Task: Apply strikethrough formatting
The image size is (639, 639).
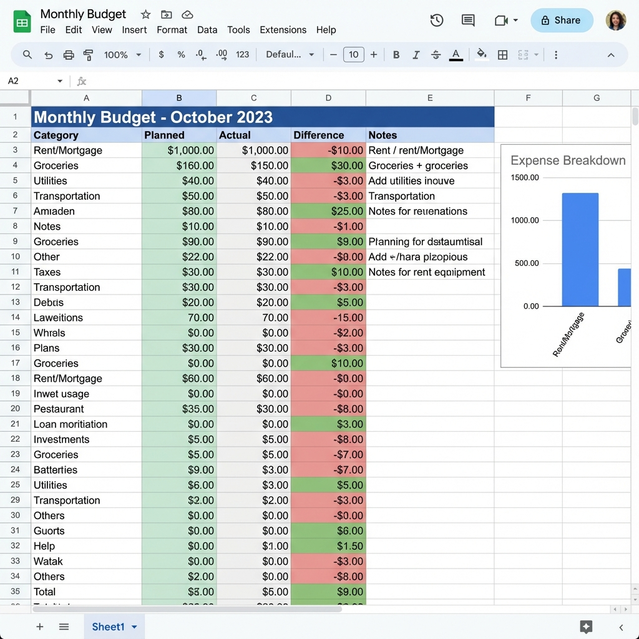Action: (436, 55)
